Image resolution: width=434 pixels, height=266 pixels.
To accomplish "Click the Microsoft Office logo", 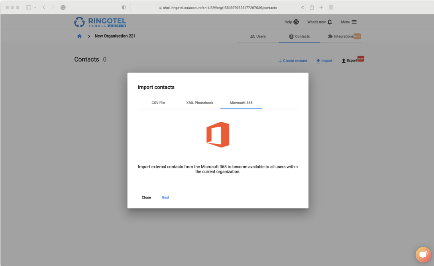I will pos(218,135).
